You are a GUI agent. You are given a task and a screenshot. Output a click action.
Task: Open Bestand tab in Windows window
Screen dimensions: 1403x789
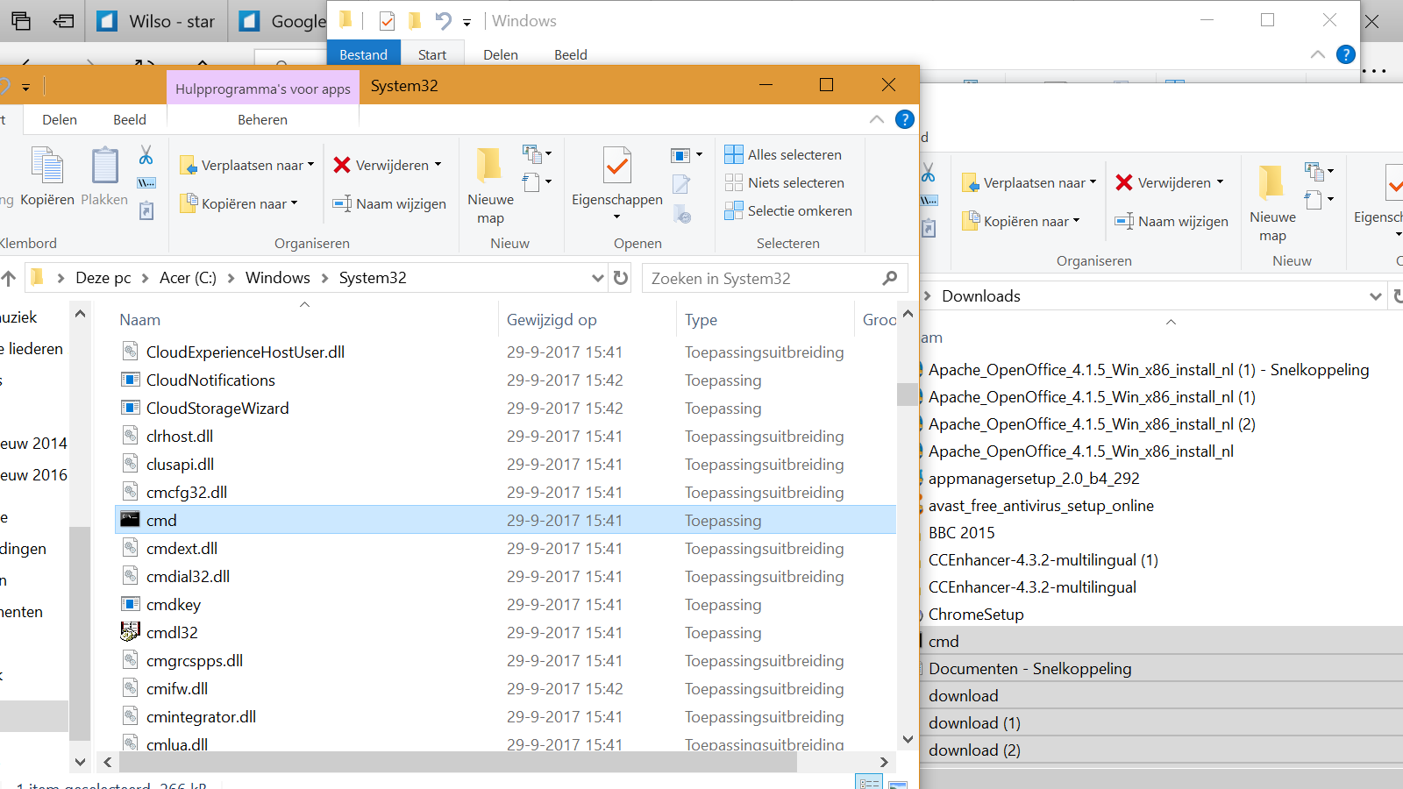[x=363, y=54]
